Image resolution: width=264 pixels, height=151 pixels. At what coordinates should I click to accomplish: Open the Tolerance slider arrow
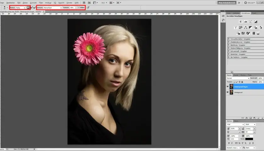(x=76, y=8)
